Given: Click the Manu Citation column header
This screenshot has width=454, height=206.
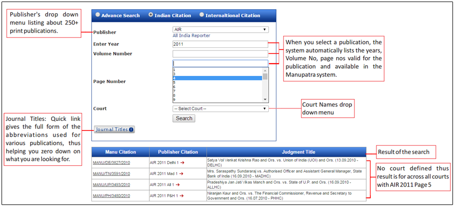Looking at the screenshot, I should pos(120,152).
